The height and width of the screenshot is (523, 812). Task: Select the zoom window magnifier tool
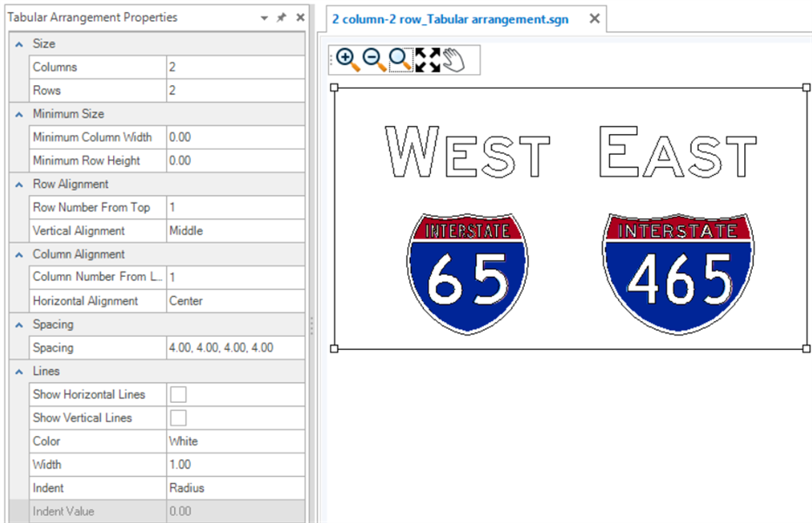(401, 59)
